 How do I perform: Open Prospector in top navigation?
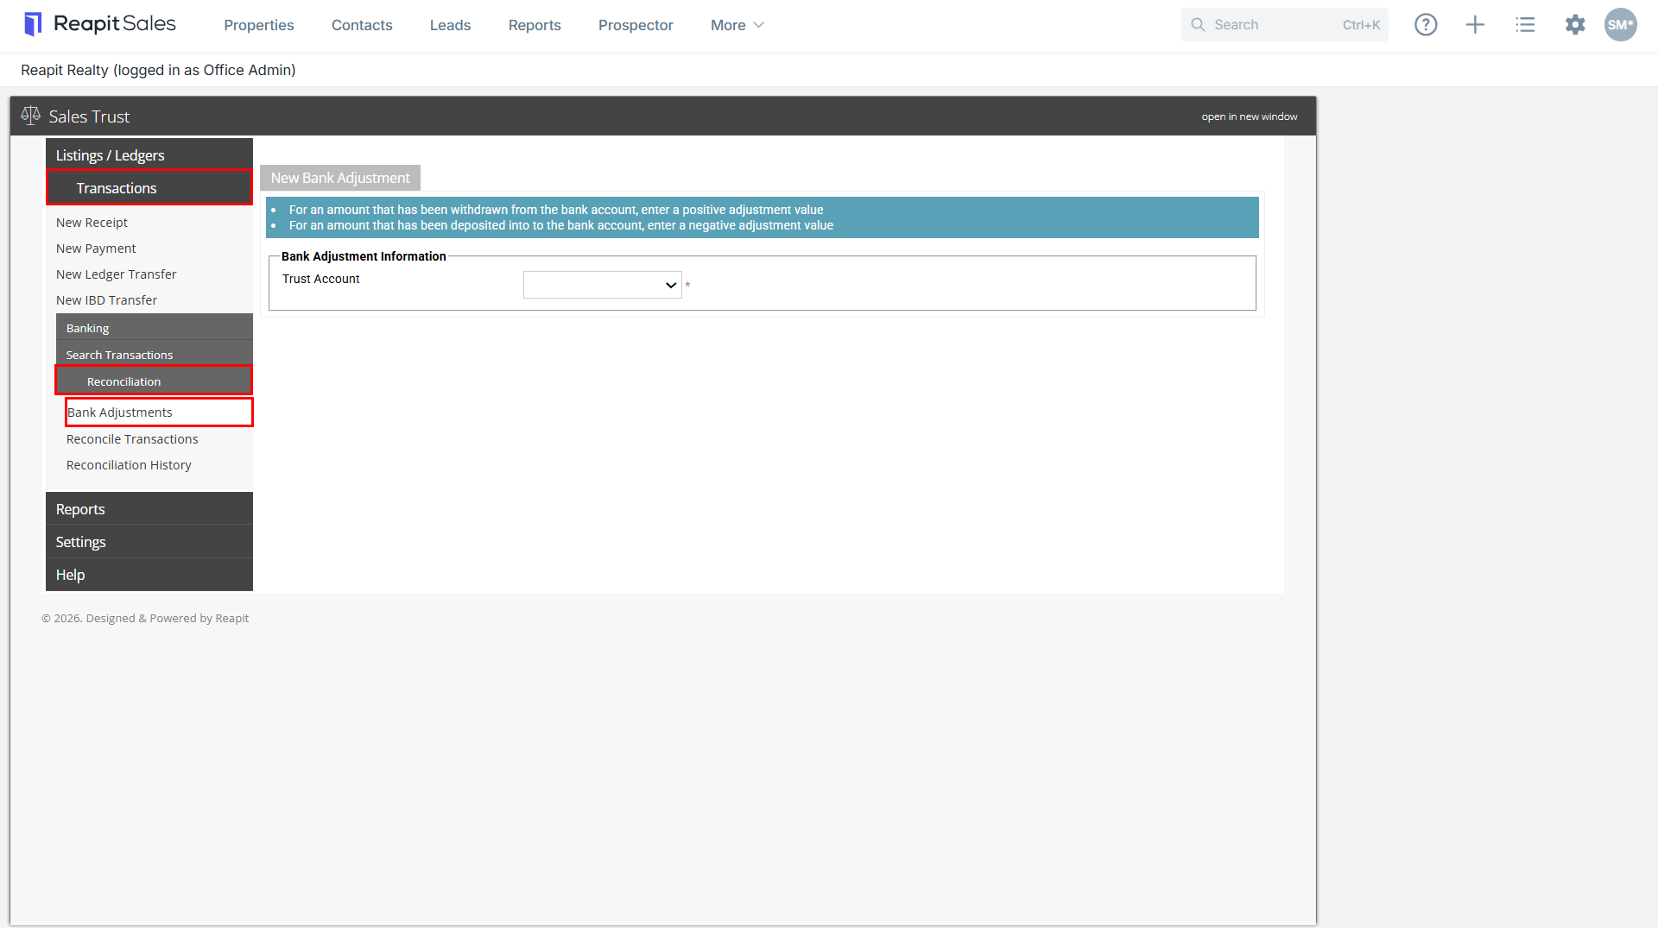(636, 25)
